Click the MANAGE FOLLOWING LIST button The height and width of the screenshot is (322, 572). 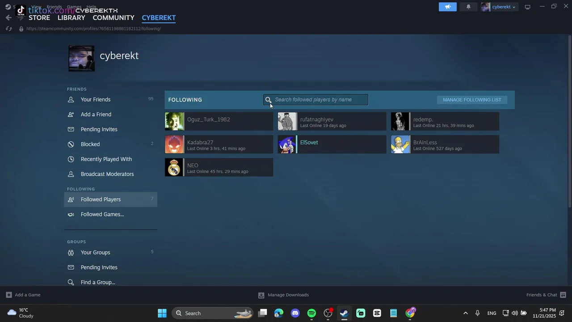[x=472, y=100]
